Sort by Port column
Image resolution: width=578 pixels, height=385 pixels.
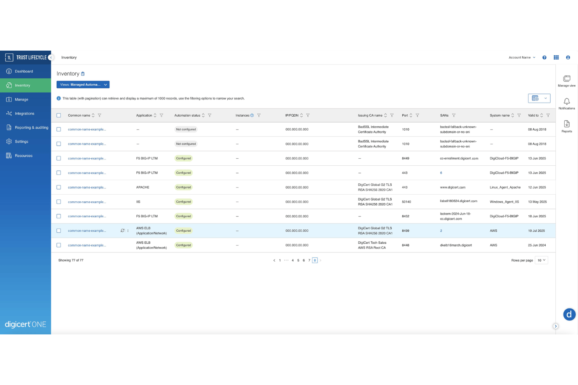[411, 115]
